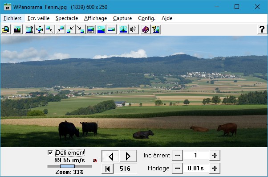
Task: Click the image frame capture toolbar icon
Action: tap(29, 29)
